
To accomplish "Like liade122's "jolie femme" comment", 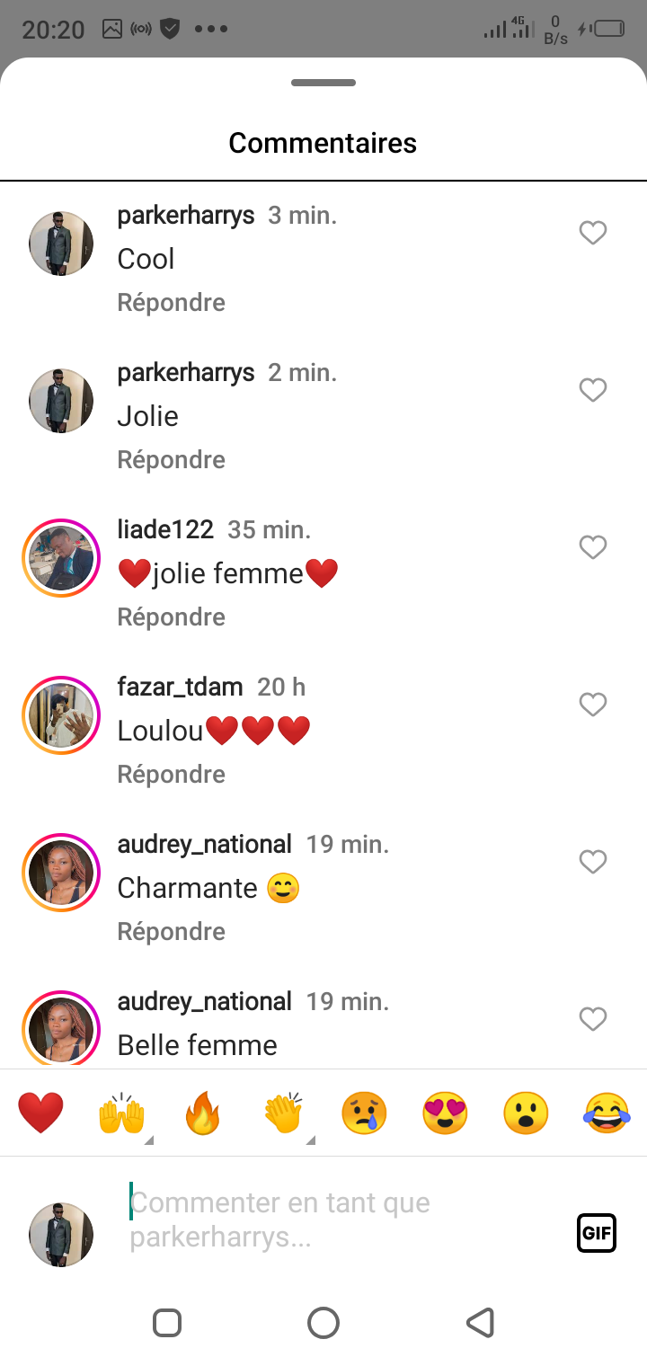I will point(593,547).
